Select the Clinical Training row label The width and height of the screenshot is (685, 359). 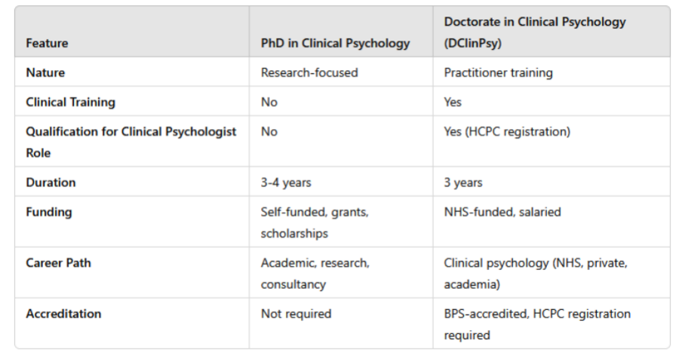pyautogui.click(x=70, y=102)
